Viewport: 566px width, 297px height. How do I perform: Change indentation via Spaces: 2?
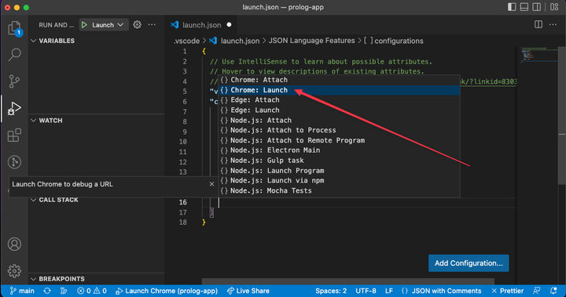point(331,291)
